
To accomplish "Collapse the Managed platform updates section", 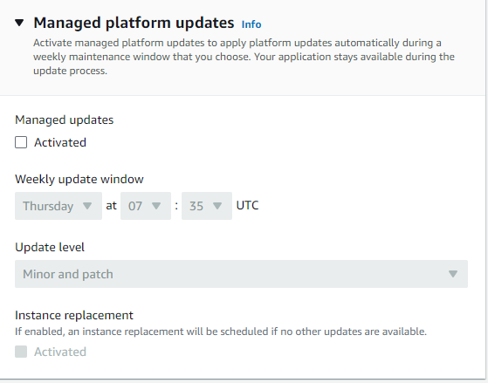I will pyautogui.click(x=19, y=23).
